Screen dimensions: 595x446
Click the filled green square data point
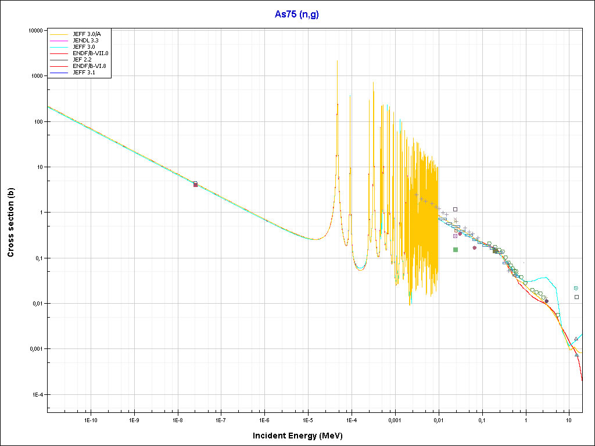[456, 250]
